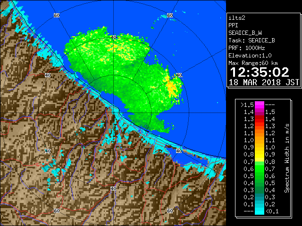302x226 pixels.
Task: Click the teal 0.2–0.3 legend color band
Action: 260,197
